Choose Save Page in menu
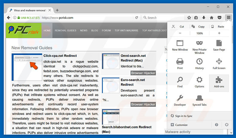 219,46
